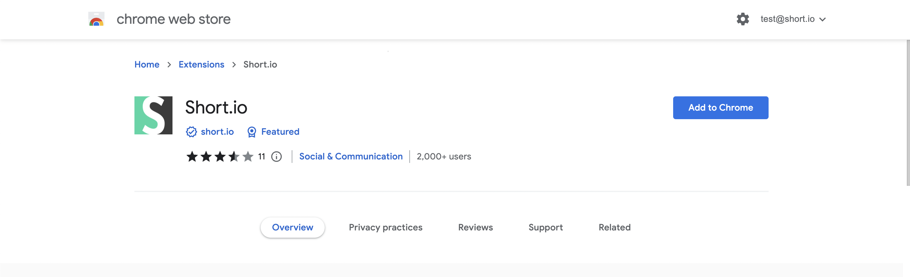Open the Reviews tab
Image resolution: width=910 pixels, height=277 pixels.
475,227
